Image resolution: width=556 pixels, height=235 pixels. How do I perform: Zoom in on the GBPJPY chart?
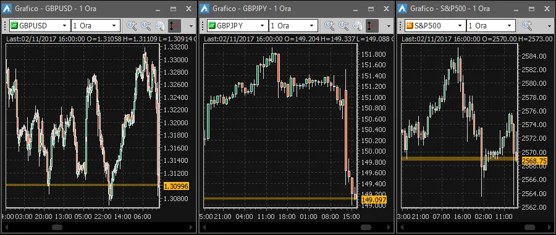point(329,25)
